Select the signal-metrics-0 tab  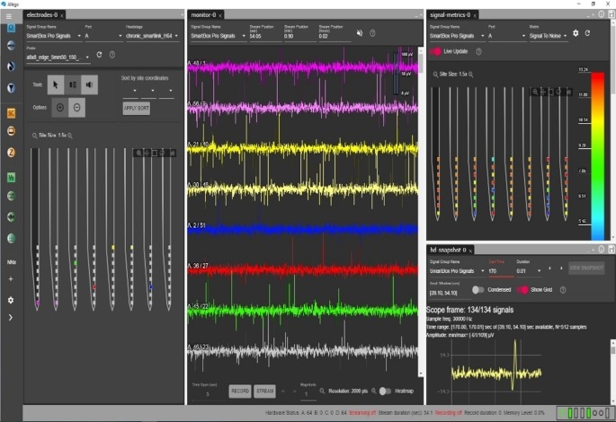pos(450,15)
